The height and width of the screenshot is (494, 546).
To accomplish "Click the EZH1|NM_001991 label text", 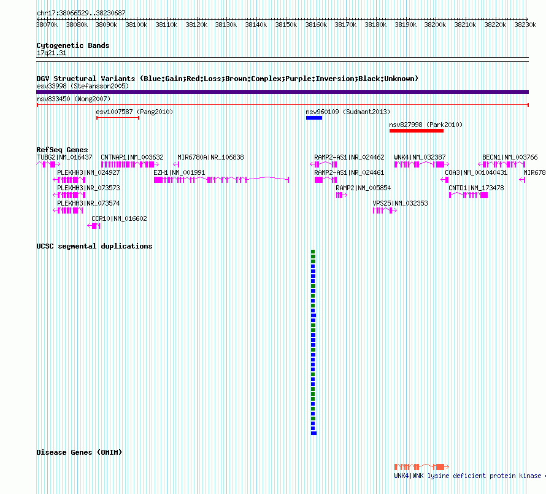I will point(179,173).
